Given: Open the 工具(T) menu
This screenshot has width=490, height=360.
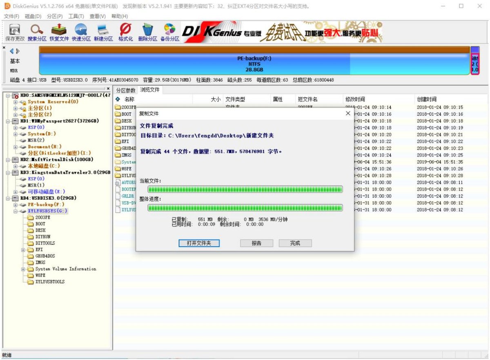Looking at the screenshot, I should (x=76, y=16).
